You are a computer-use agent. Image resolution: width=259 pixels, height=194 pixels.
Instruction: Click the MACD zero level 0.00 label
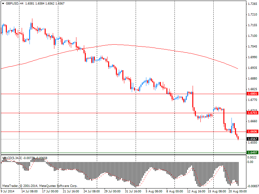click(250, 162)
